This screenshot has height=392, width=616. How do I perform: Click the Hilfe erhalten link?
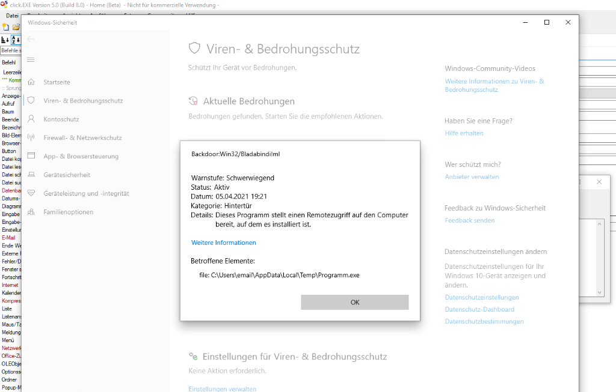tap(464, 133)
